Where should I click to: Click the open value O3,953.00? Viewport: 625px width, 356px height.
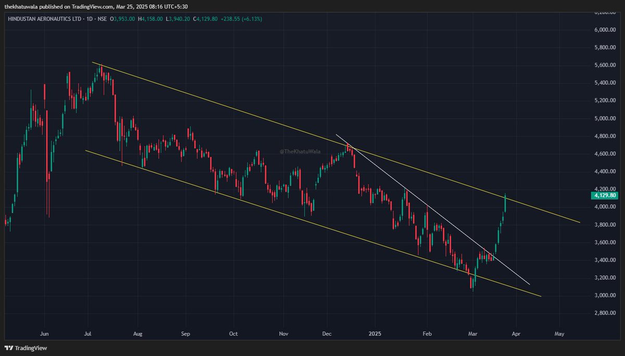click(x=123, y=19)
